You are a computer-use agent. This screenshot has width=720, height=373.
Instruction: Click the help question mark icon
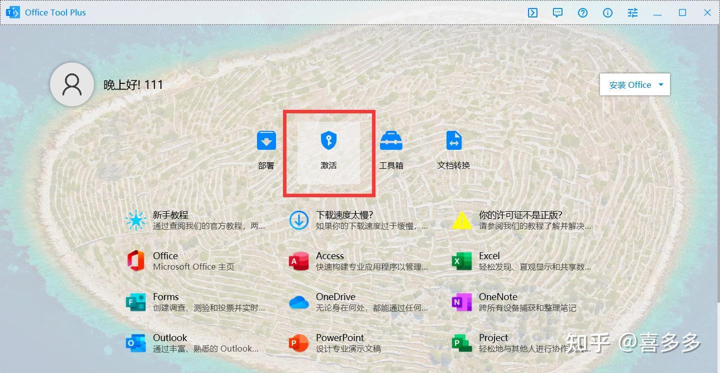(583, 13)
